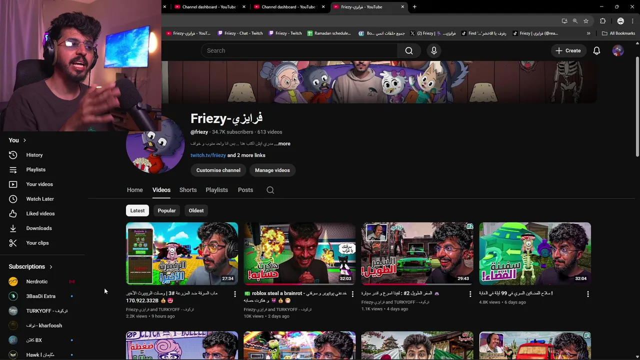This screenshot has width=640, height=360.
Task: Switch to the Posts channel tab
Action: [245, 190]
